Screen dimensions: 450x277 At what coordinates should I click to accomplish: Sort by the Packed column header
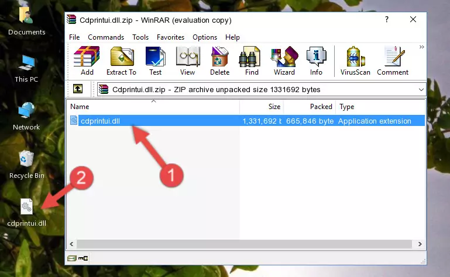(x=310, y=107)
